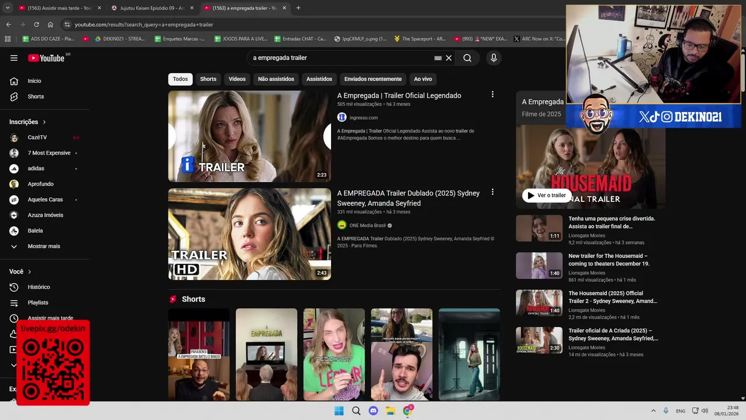Viewport: 746px width, 420px height.
Task: Select the Enviados recentemente filter chip
Action: tap(373, 79)
